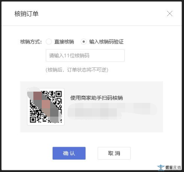Close the 核销订单 dialog with the X
This screenshot has width=184, height=172.
coord(169,14)
